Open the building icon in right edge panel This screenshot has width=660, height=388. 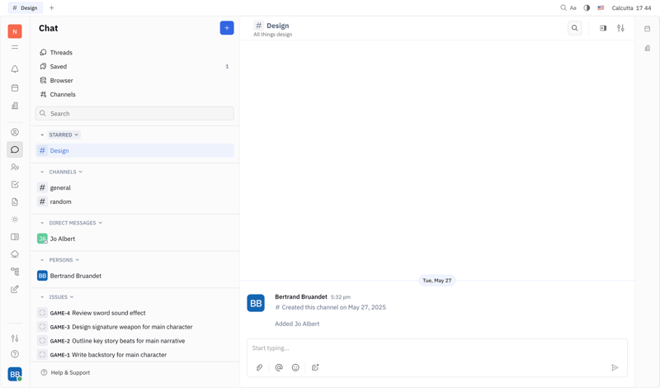pyautogui.click(x=647, y=49)
